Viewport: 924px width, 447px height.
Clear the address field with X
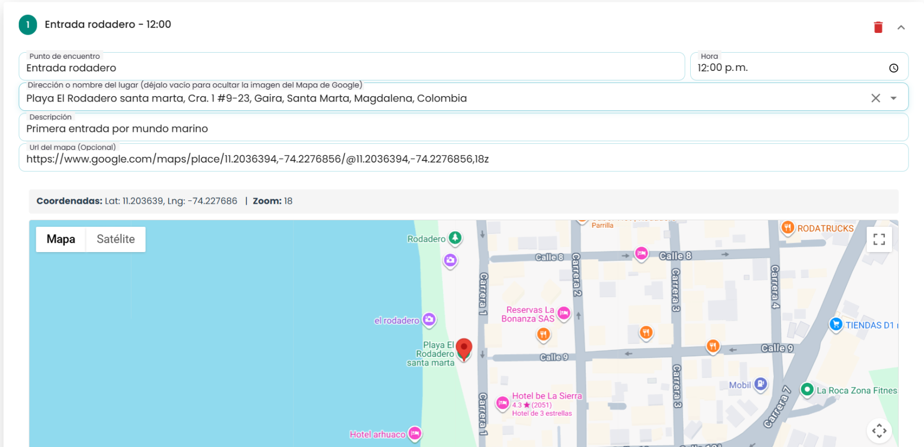(876, 98)
